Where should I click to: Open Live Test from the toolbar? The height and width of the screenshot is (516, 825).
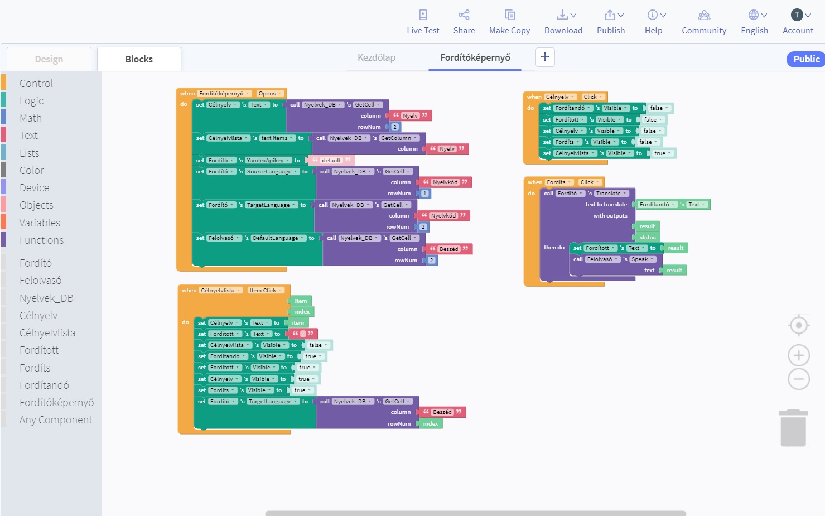[423, 22]
